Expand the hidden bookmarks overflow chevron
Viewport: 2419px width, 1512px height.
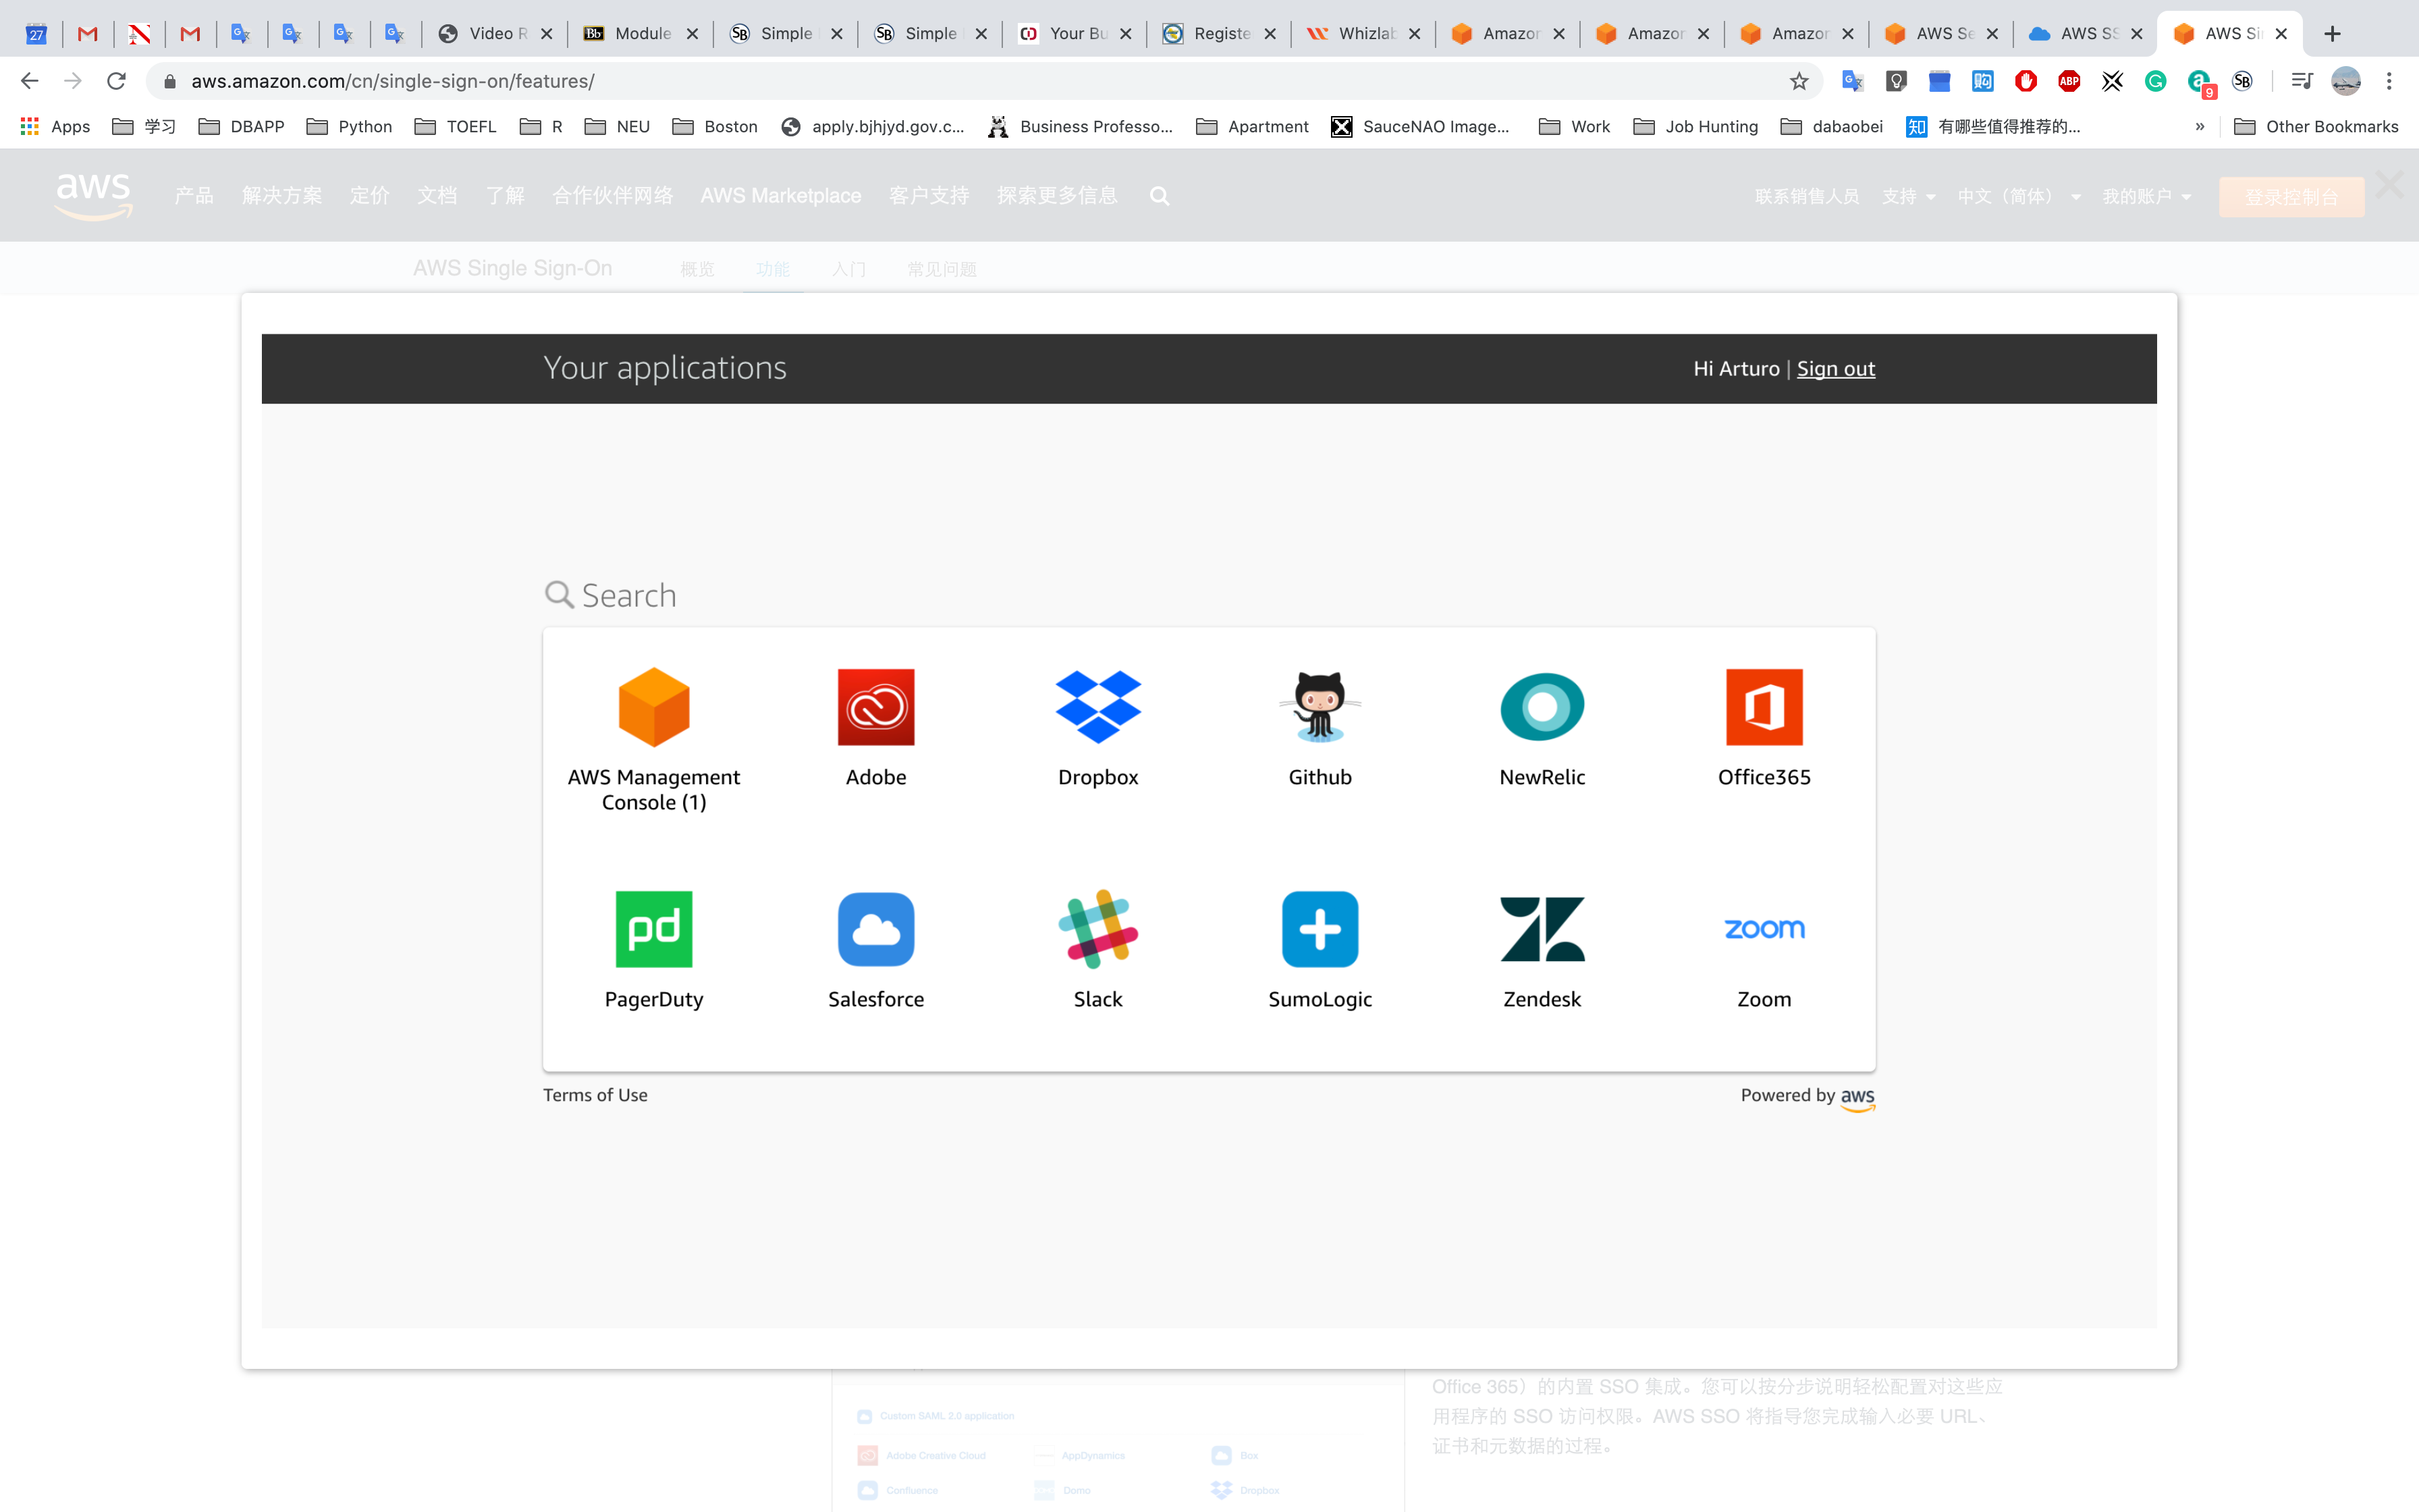pyautogui.click(x=2199, y=126)
